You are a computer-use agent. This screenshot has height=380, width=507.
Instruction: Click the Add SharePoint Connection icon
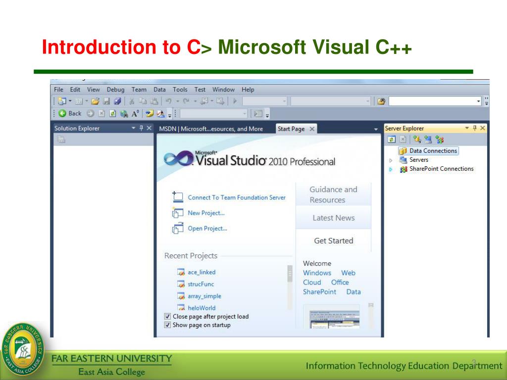440,139
